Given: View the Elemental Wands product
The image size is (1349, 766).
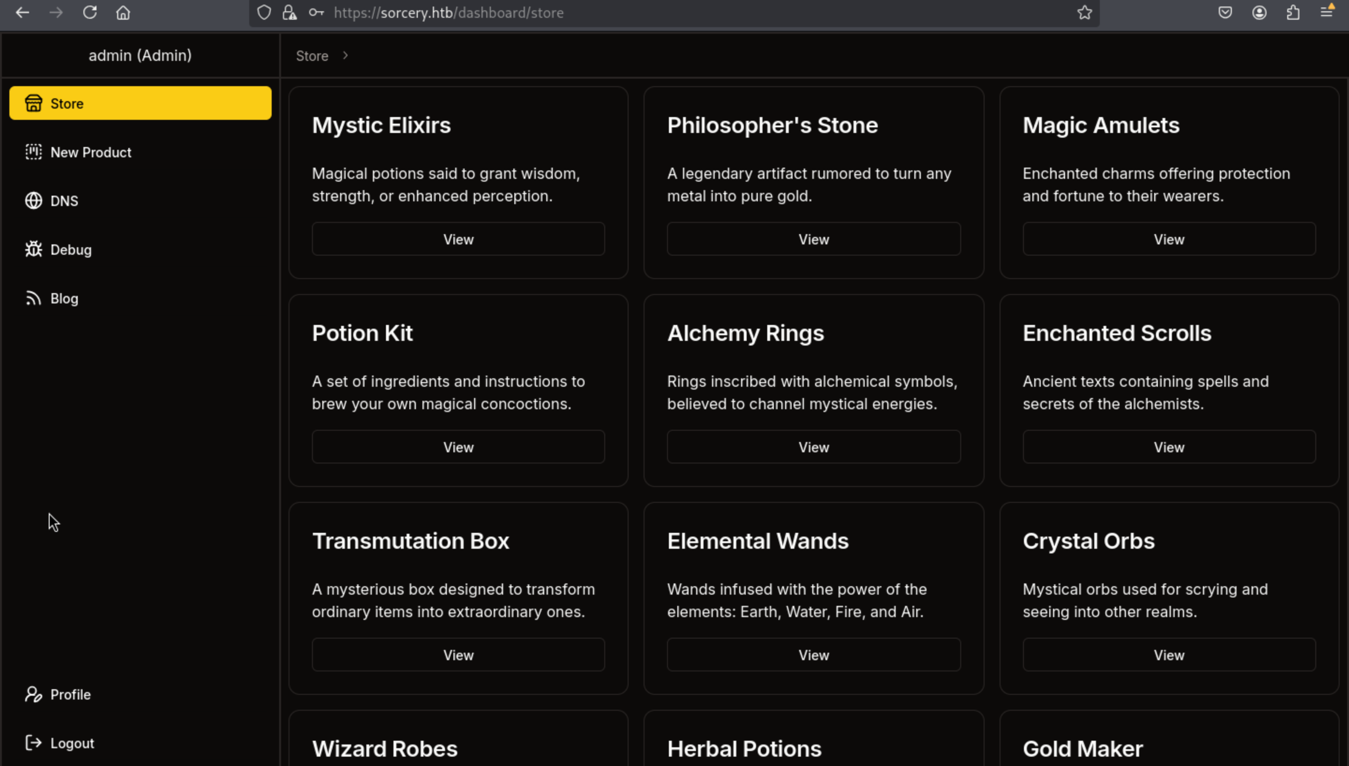Looking at the screenshot, I should point(814,655).
